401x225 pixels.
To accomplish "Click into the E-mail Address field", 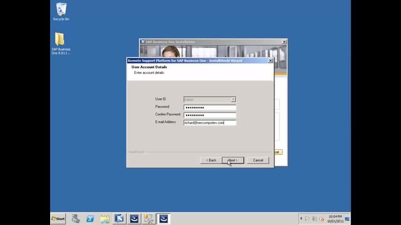I will click(210, 122).
